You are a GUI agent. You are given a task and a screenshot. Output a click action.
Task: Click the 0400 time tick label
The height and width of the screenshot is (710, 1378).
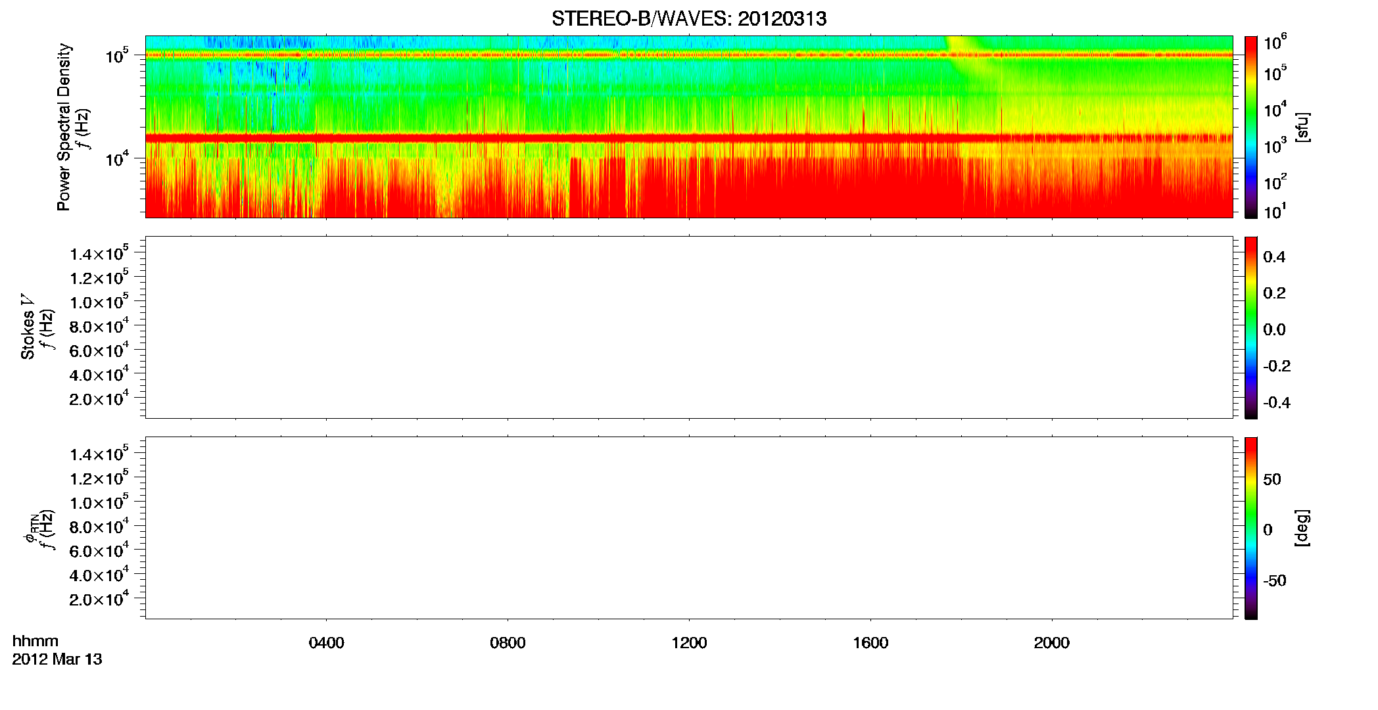pyautogui.click(x=326, y=643)
